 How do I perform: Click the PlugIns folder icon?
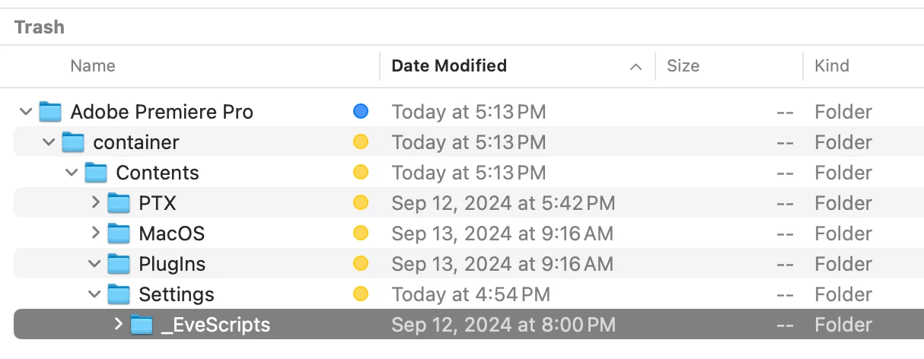(x=119, y=264)
